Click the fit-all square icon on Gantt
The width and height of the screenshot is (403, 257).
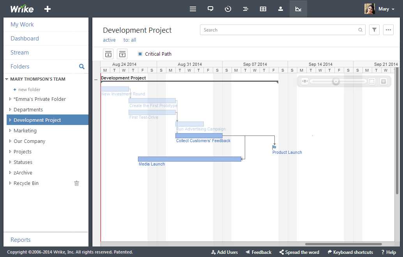384,81
